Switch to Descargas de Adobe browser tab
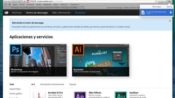This screenshot has width=175, height=98. pos(44,8)
